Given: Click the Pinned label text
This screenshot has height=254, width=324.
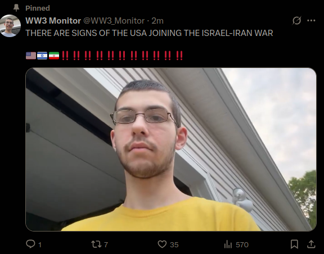Looking at the screenshot, I should tap(38, 8).
